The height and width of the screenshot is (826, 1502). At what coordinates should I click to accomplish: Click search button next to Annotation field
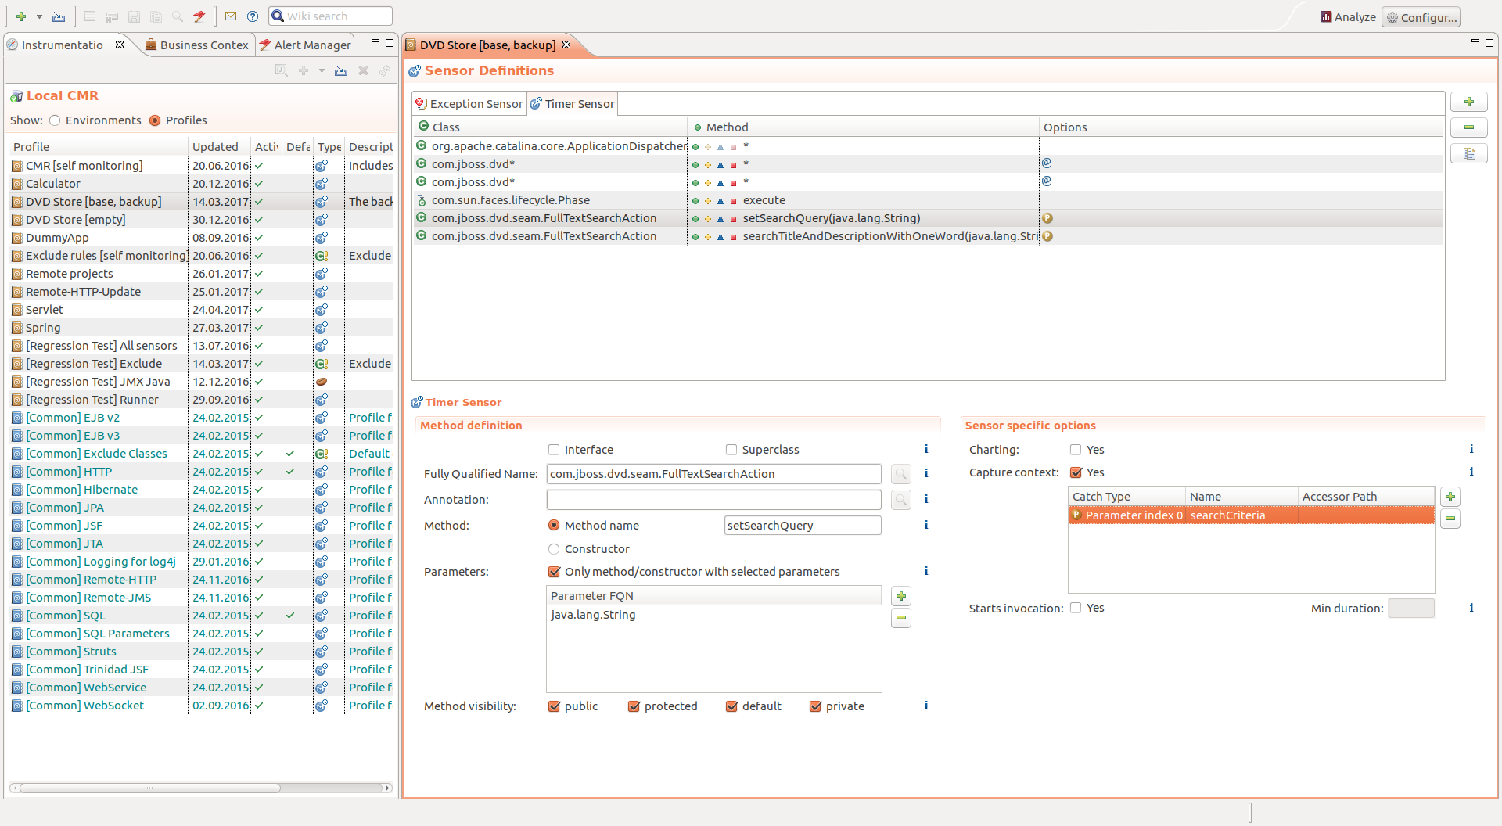tap(901, 500)
